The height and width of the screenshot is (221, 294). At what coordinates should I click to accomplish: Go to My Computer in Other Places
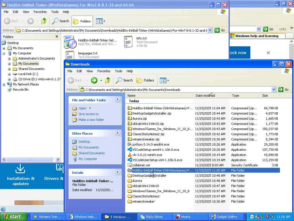88,159
